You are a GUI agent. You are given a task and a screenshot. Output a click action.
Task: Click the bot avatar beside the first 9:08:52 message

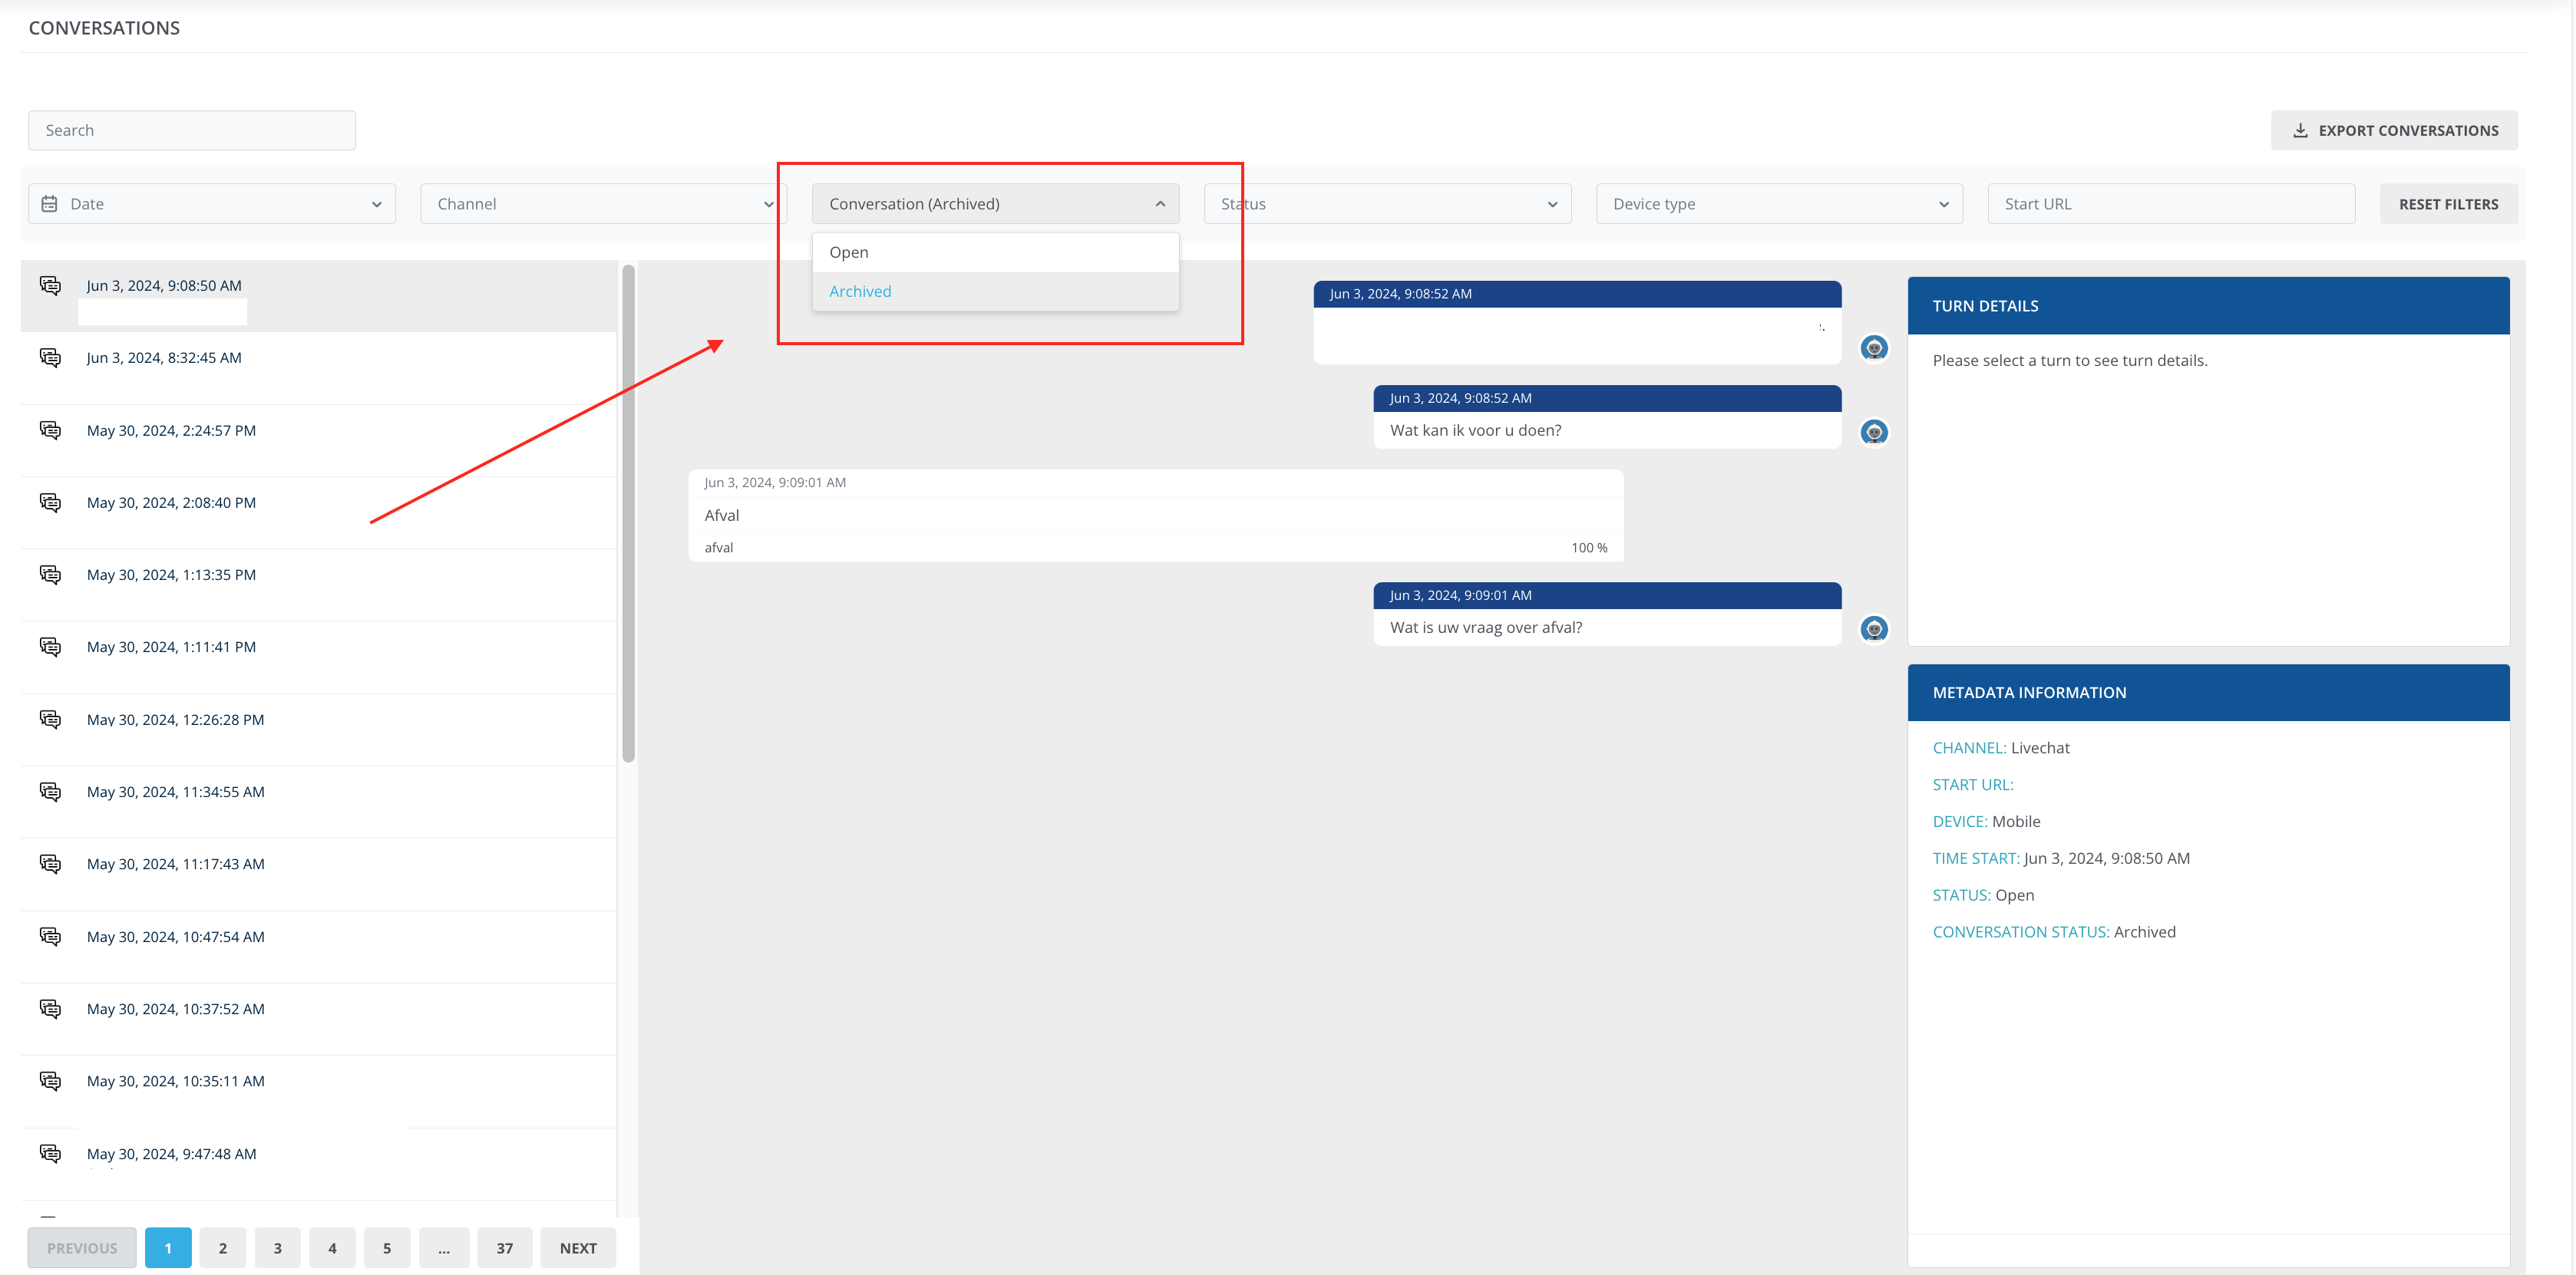[1874, 348]
